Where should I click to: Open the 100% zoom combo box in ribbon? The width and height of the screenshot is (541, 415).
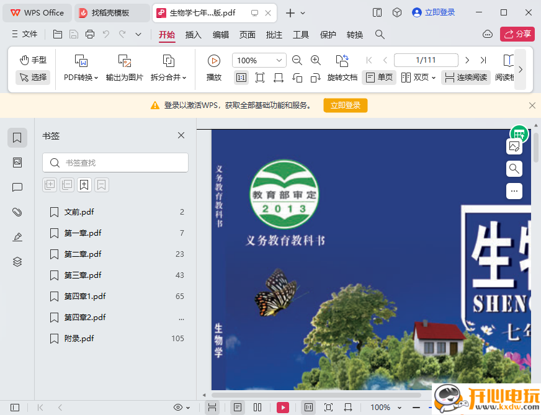tap(259, 60)
